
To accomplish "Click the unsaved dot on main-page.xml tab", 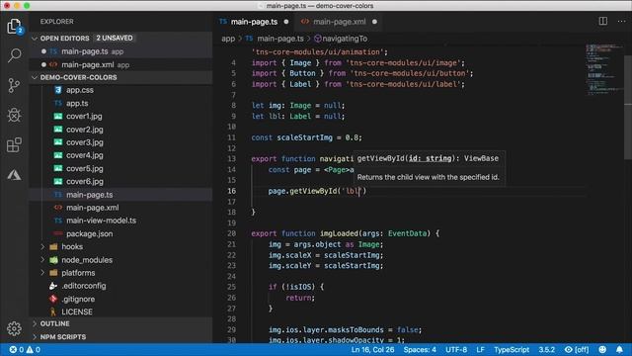I will pos(374,22).
